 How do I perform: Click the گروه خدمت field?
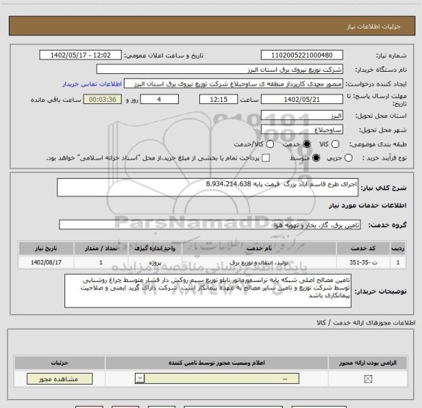tap(210, 225)
